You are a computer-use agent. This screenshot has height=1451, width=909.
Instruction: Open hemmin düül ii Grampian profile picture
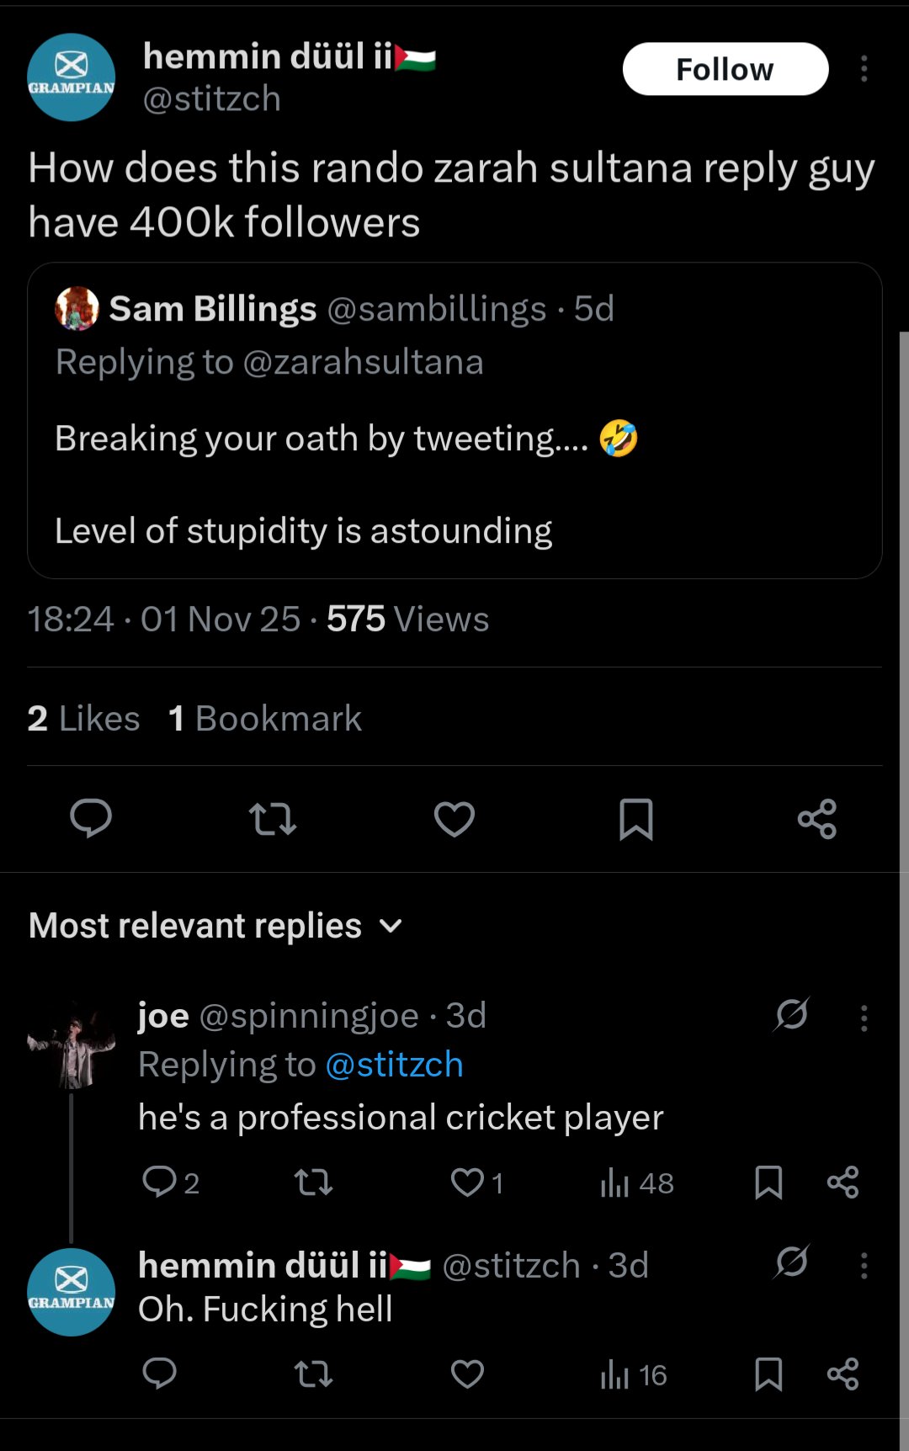[72, 77]
